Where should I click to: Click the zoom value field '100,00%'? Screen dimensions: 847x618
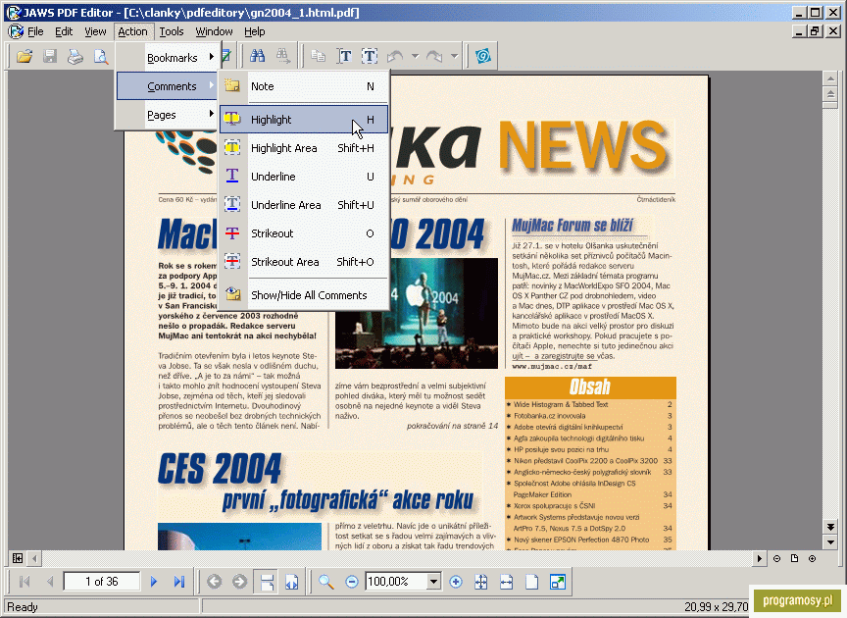pyautogui.click(x=396, y=582)
